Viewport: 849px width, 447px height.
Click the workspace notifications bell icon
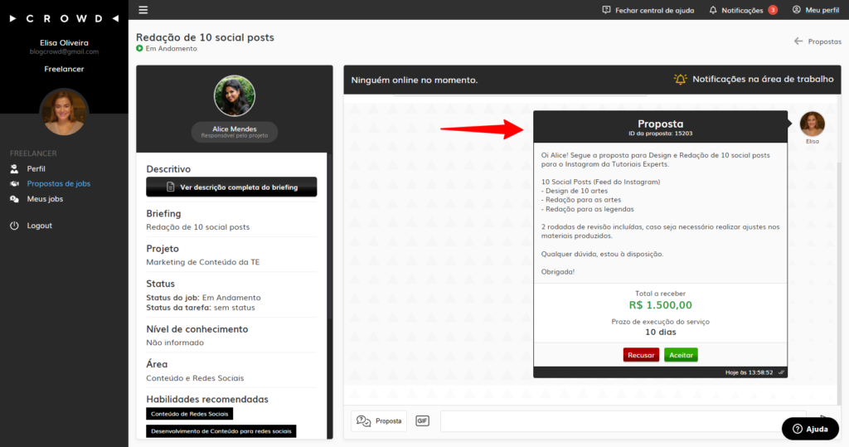coord(680,79)
